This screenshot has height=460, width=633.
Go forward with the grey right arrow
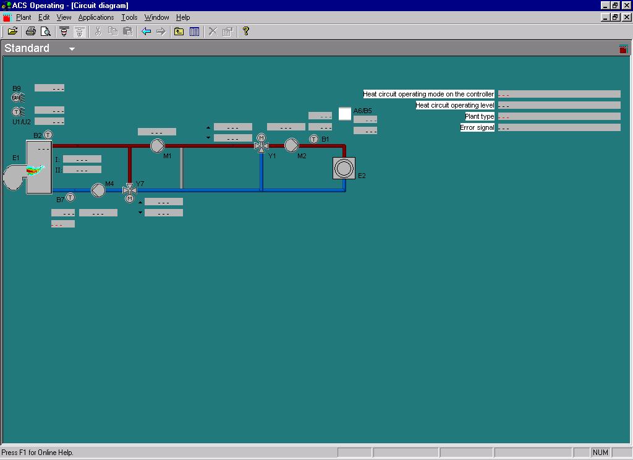click(x=161, y=31)
